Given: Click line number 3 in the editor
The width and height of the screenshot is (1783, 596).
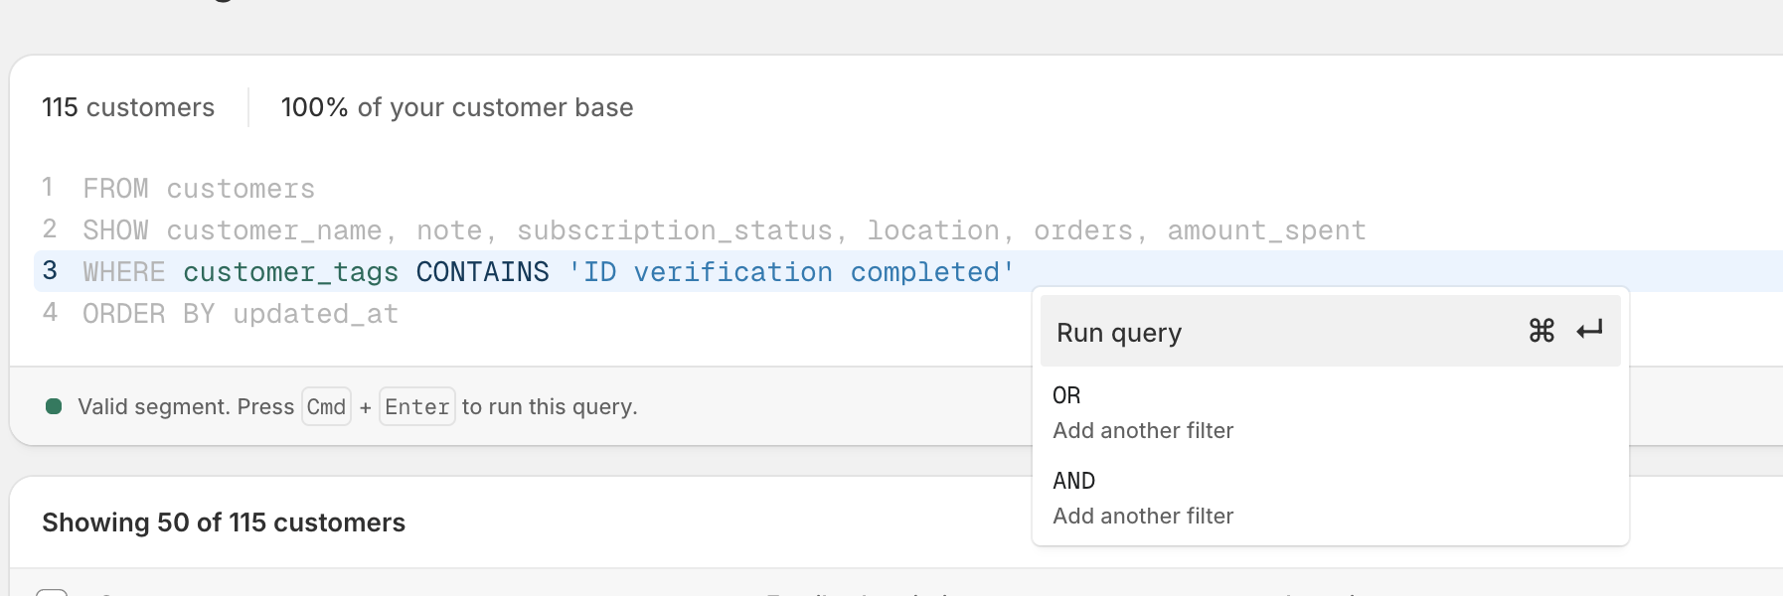Looking at the screenshot, I should (50, 271).
